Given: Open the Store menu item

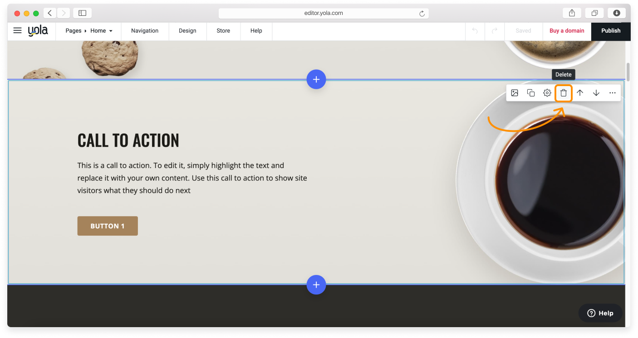Looking at the screenshot, I should click(223, 31).
